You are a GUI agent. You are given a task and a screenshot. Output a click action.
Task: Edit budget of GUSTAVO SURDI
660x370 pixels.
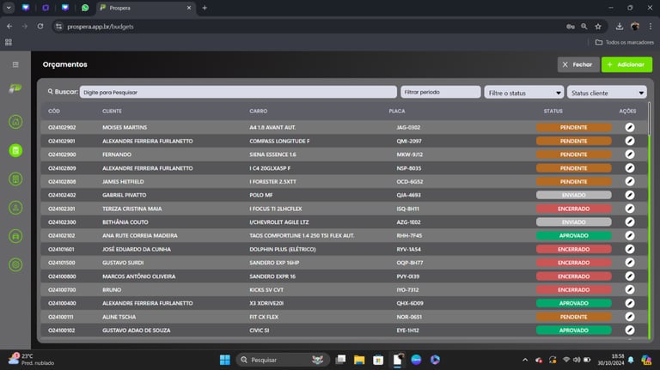(x=630, y=263)
